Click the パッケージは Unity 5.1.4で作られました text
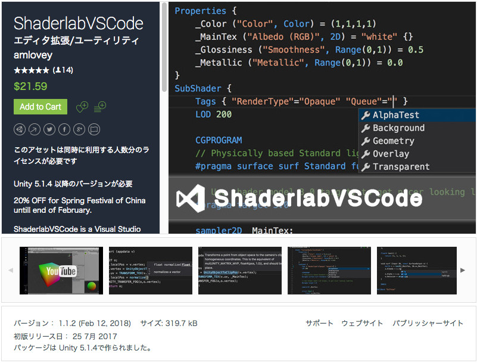The image size is (477, 363). (x=83, y=348)
